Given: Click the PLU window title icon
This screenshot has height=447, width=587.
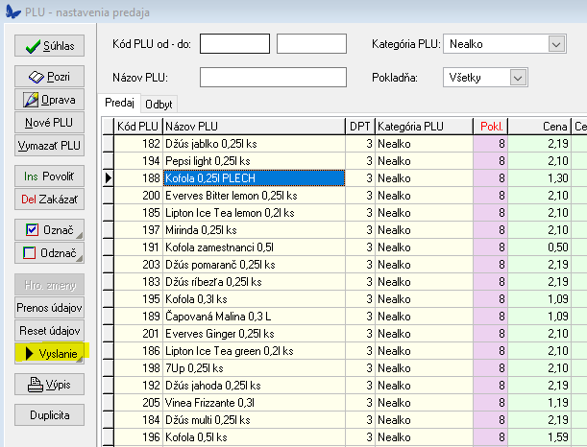Looking at the screenshot, I should click(11, 9).
